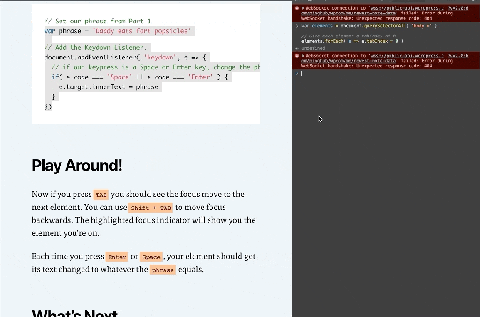Expand the first WebSocket error message
The width and height of the screenshot is (480, 317).
[x=303, y=8]
